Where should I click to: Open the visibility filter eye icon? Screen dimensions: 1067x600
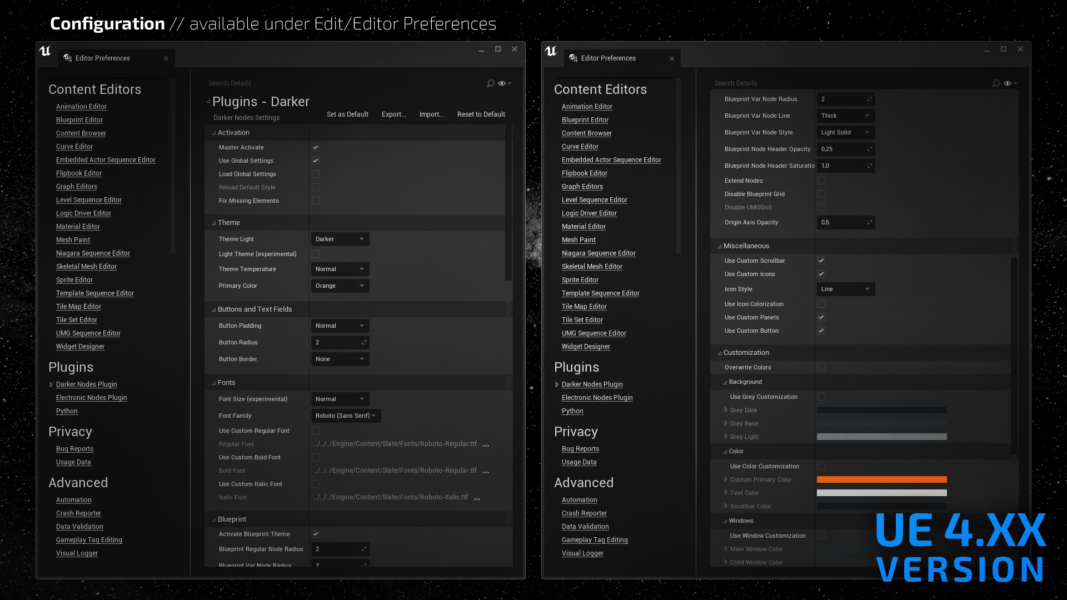501,83
